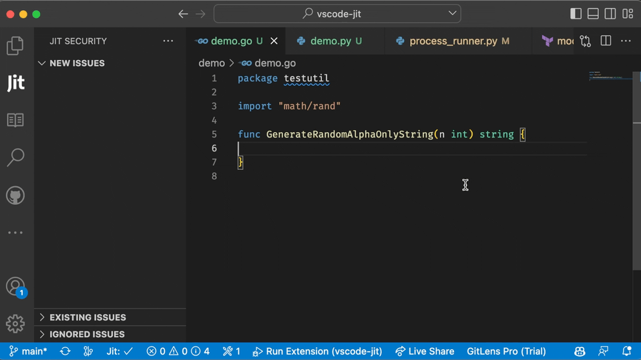Viewport: 641px width, 360px height.
Task: Open the Accounts menu with badge
Action: coord(15,287)
